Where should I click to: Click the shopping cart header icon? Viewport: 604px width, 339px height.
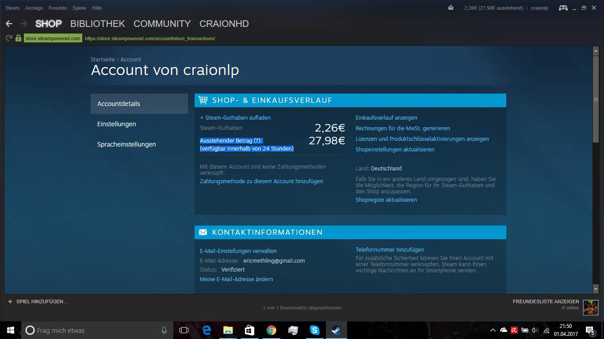pyautogui.click(x=203, y=100)
